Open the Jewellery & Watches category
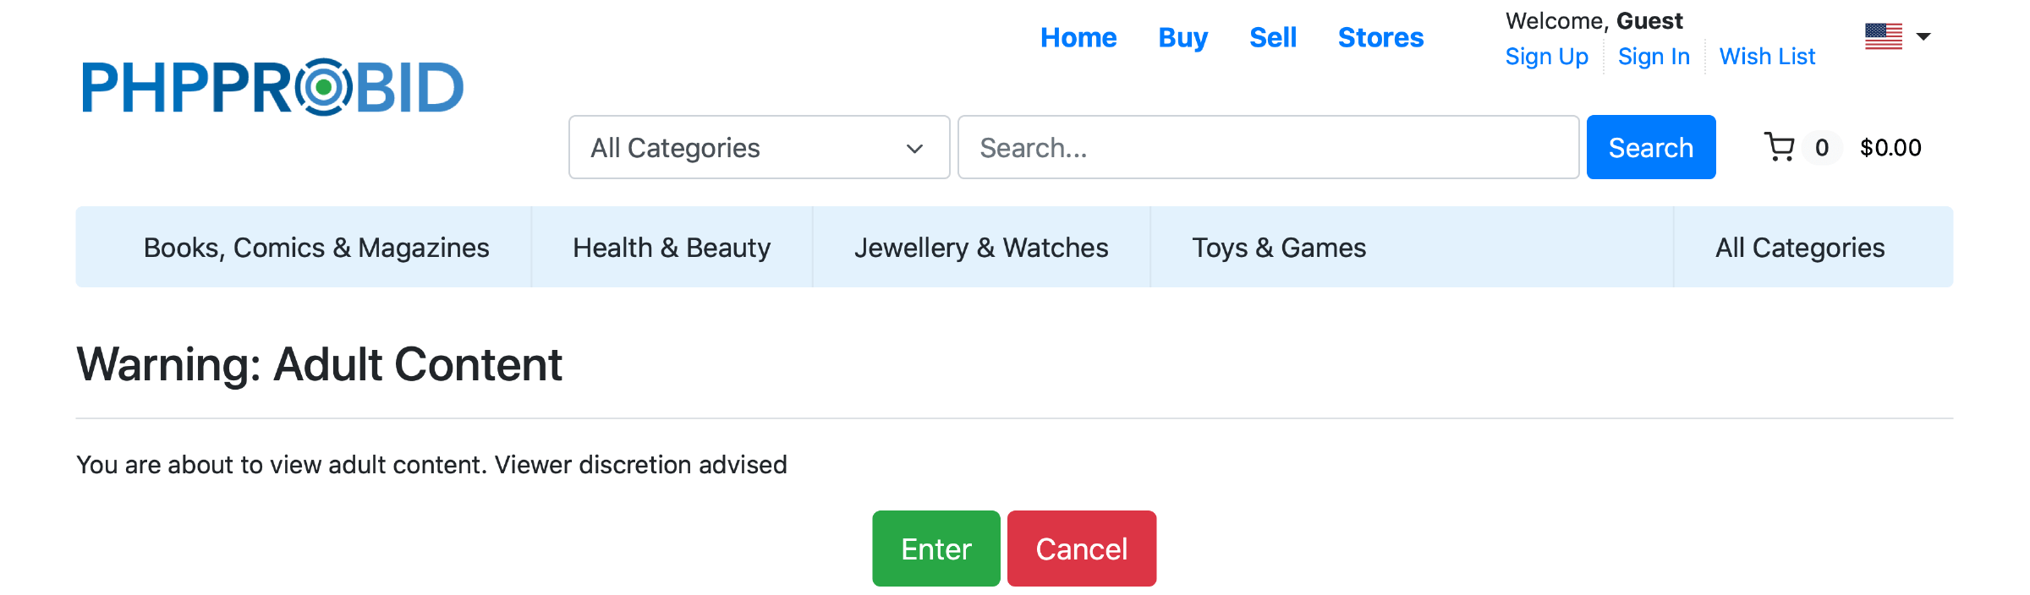2030x595 pixels. [981, 248]
